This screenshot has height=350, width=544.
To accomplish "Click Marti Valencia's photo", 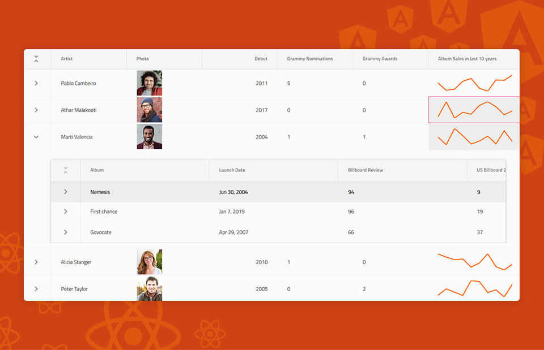I will [x=148, y=136].
